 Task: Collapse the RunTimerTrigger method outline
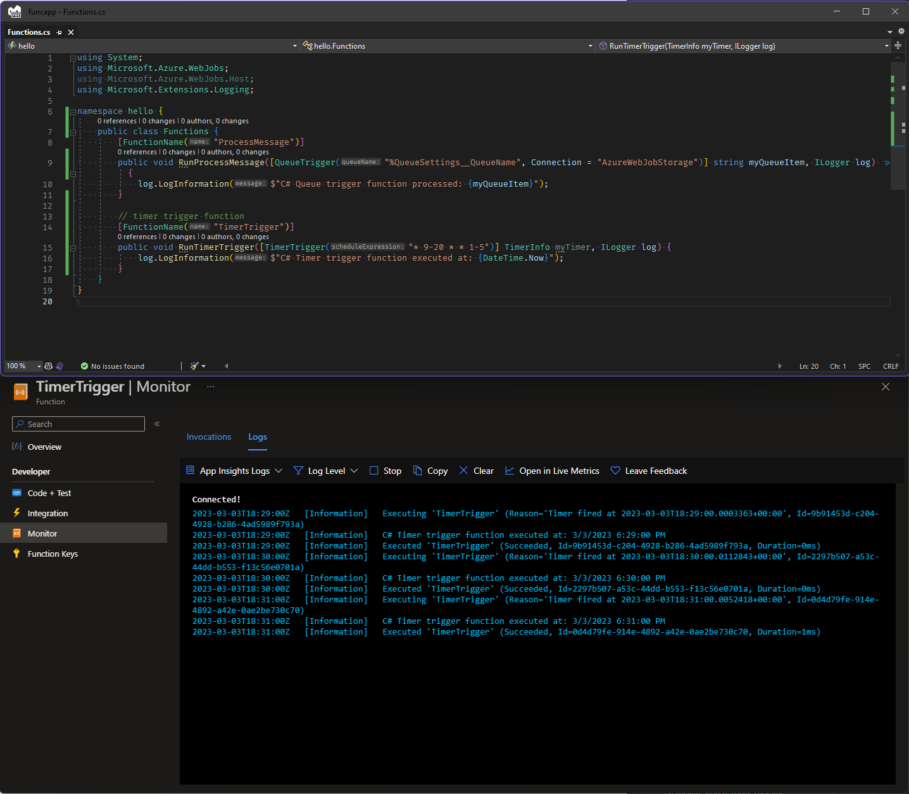[x=73, y=248]
